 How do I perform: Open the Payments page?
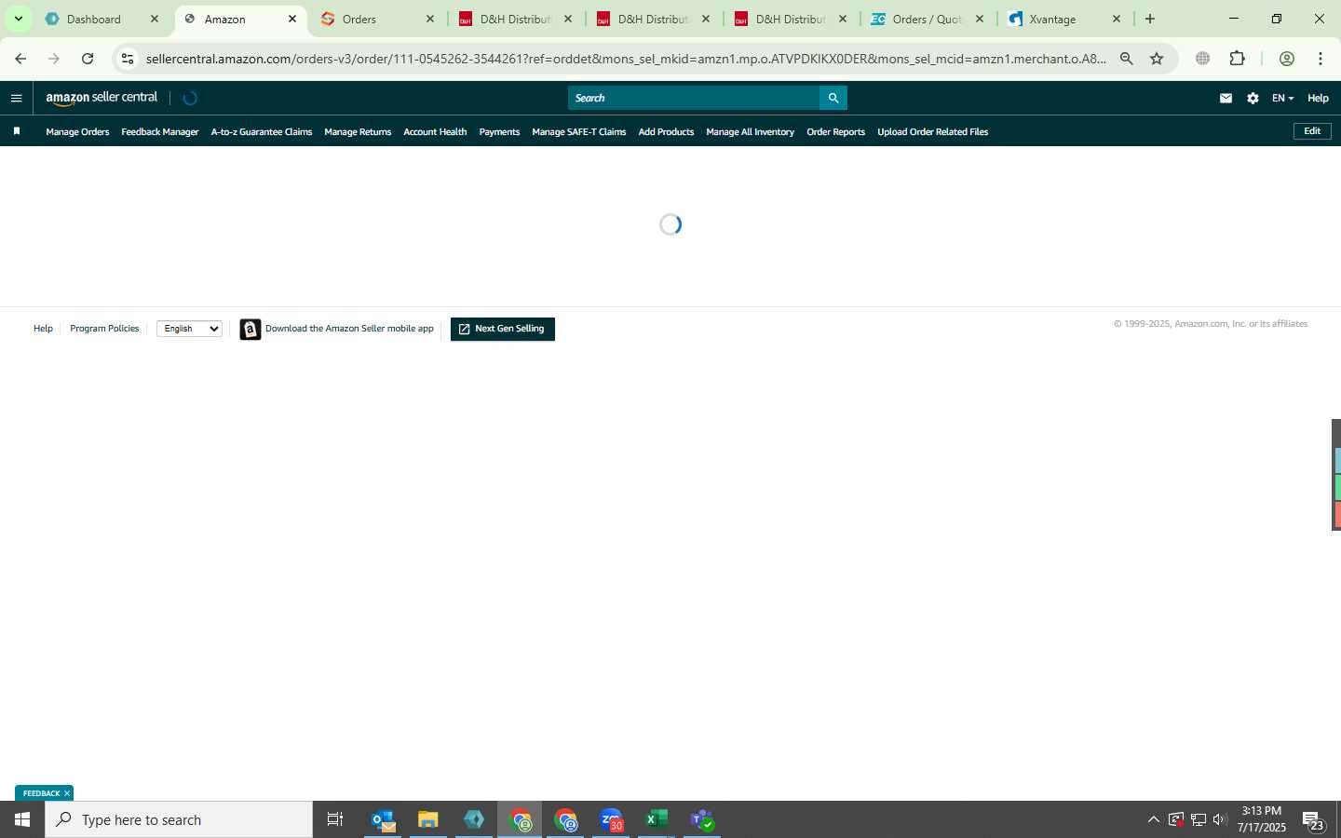499,132
